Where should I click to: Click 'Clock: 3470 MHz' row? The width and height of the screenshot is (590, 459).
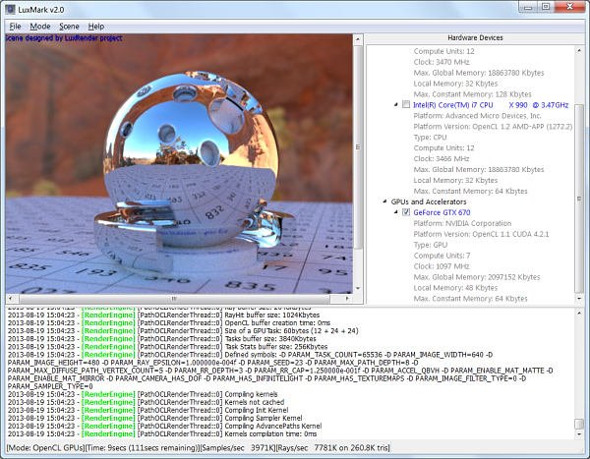pos(442,62)
